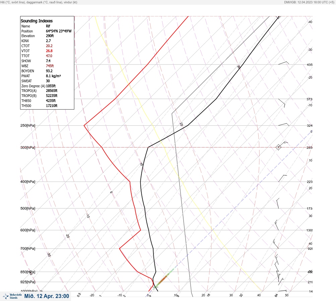Click station name value 'Rif'
The height and width of the screenshot is (301, 336).
pos(48,26)
